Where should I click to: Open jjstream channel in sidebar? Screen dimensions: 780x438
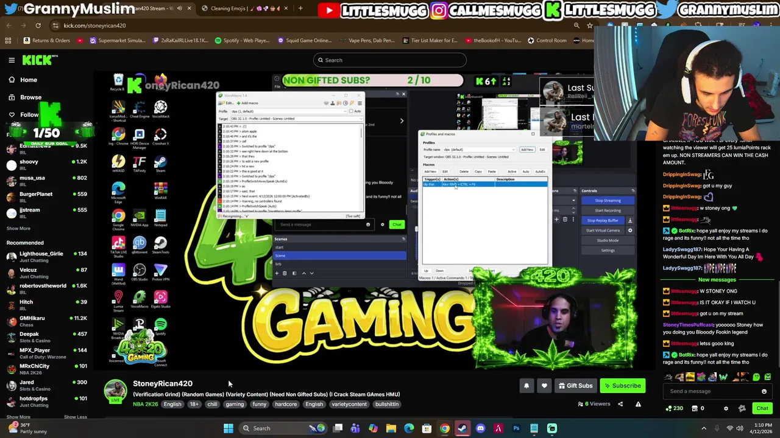(x=46, y=214)
